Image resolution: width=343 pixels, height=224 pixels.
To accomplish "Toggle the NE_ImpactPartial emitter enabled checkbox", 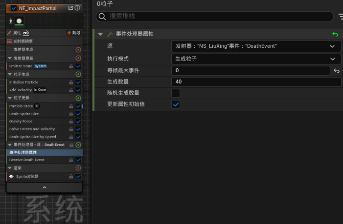I will (x=14, y=8).
